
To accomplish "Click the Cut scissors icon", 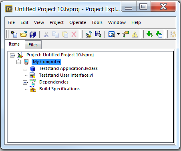I will click(x=46, y=34).
